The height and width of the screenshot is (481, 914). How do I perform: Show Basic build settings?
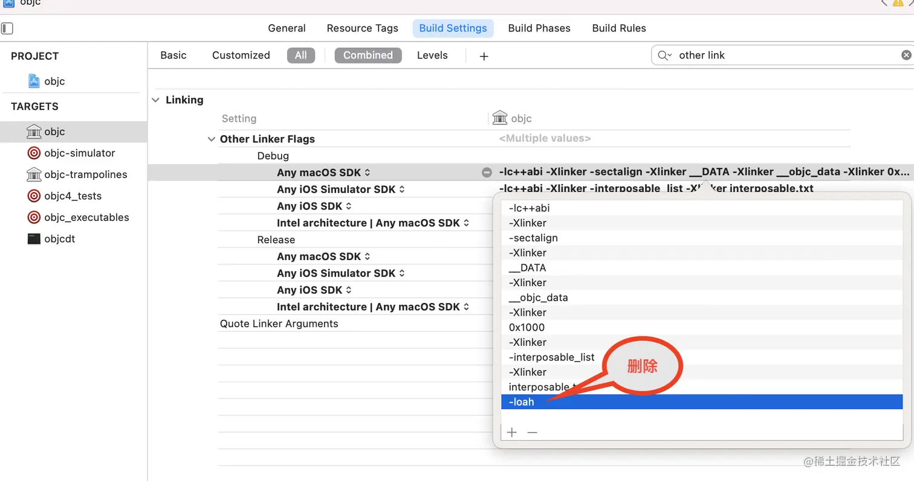(173, 55)
